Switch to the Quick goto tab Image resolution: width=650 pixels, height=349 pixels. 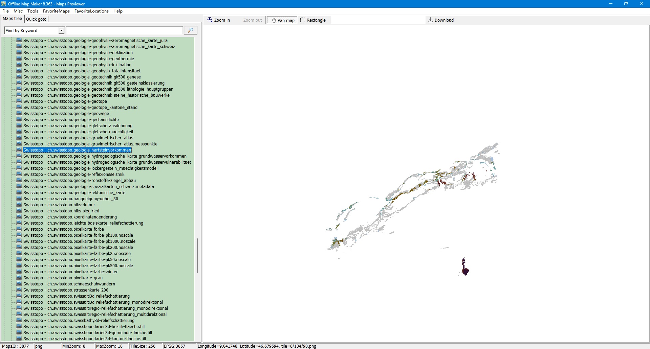click(36, 19)
